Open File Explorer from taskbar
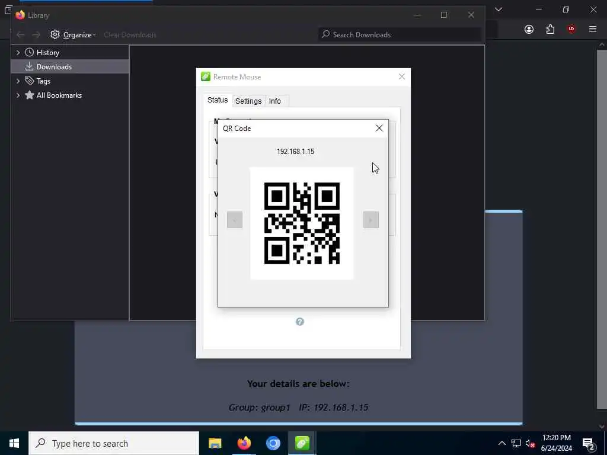The image size is (607, 455). tap(215, 443)
